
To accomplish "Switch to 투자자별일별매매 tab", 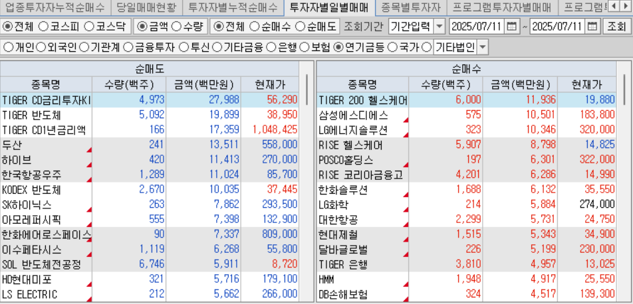I will [x=329, y=7].
